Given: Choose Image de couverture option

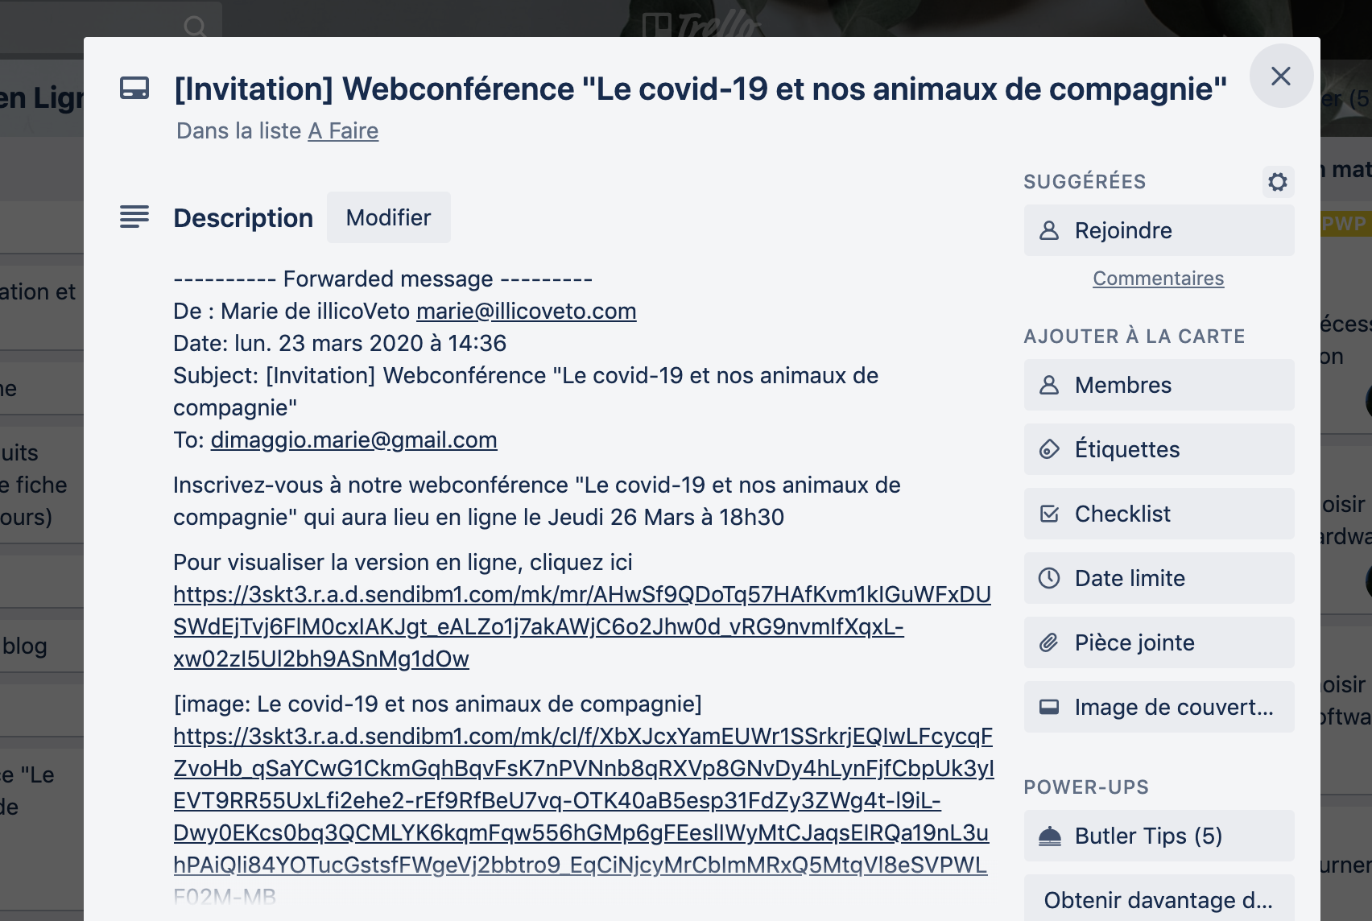Looking at the screenshot, I should pos(1159,708).
